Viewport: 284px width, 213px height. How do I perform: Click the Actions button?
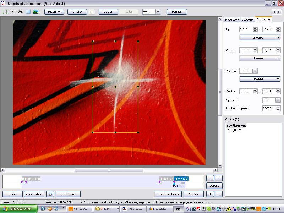193,194
